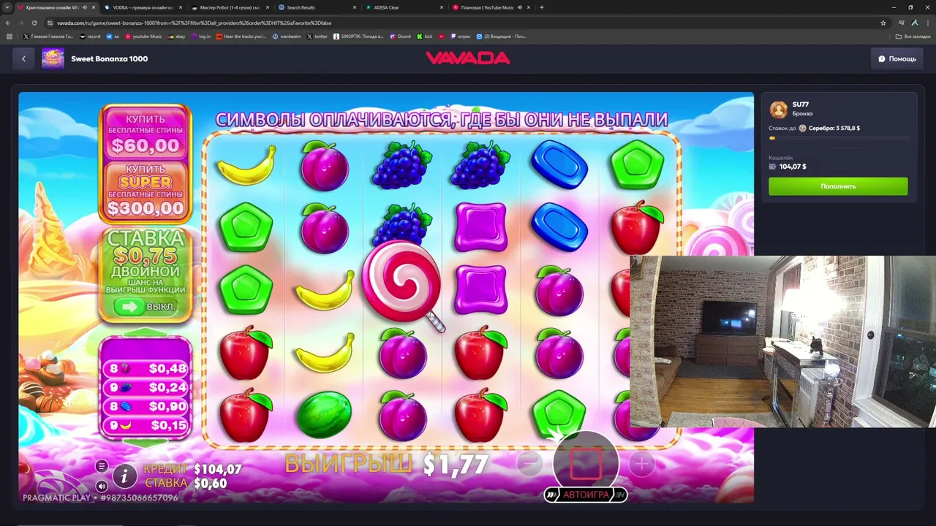Screen dimensions: 936x526
Task: Click the КРЕДИТ value $104,07
Action: [217, 469]
